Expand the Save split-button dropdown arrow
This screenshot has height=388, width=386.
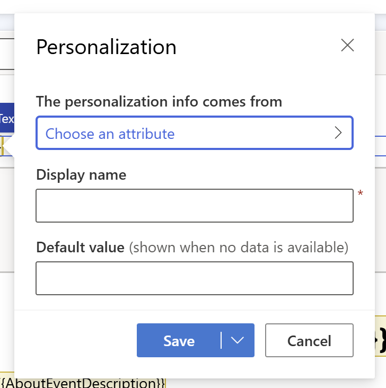click(x=238, y=340)
